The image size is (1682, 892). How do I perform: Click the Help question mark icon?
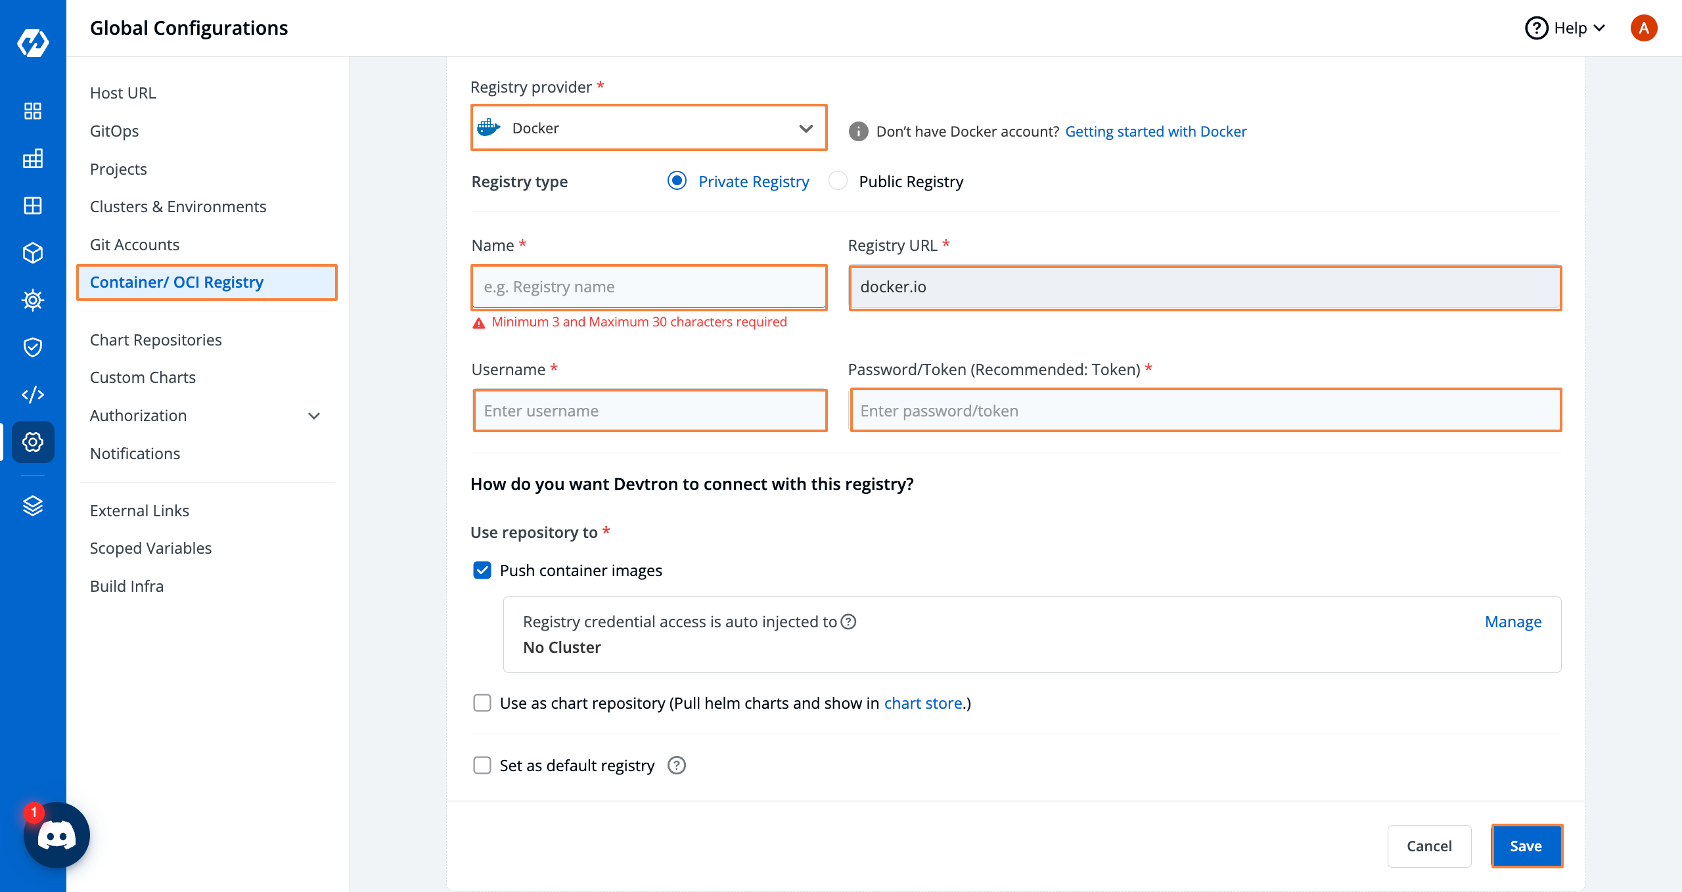pyautogui.click(x=1536, y=28)
